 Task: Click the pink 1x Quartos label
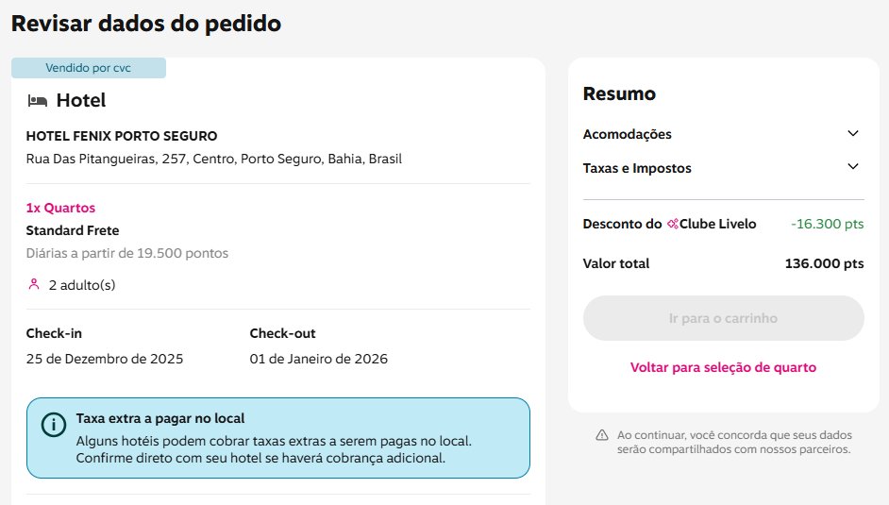[x=60, y=208]
